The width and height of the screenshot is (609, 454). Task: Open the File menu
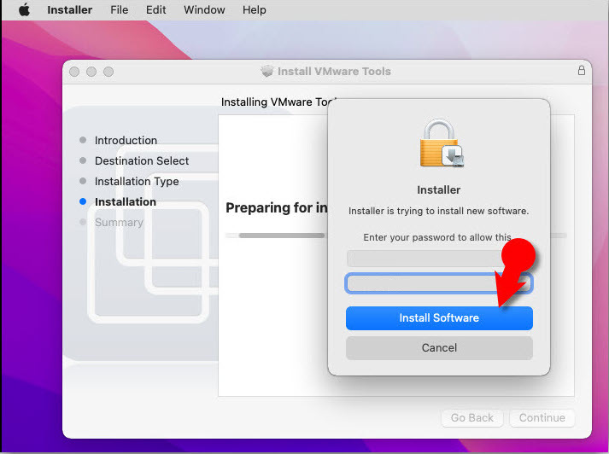120,10
